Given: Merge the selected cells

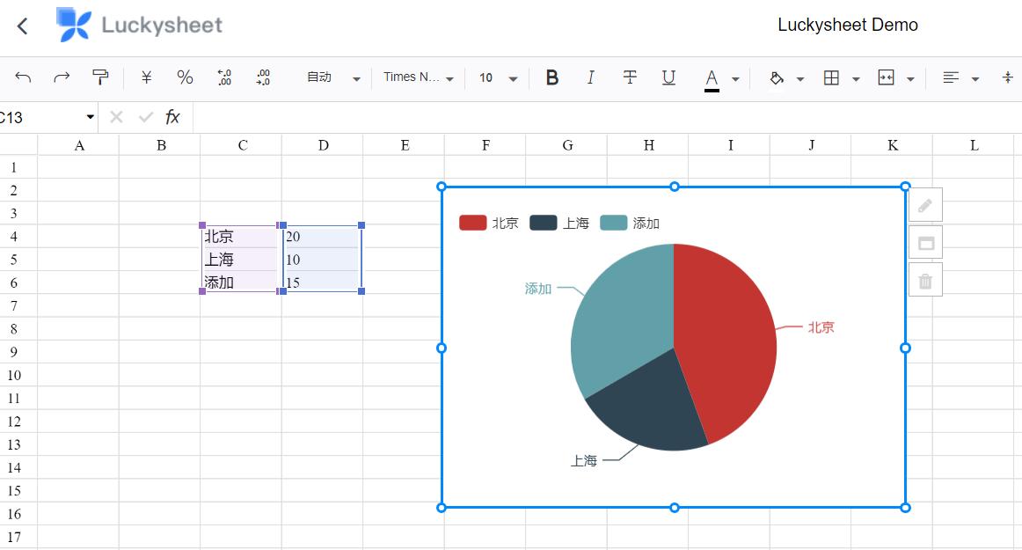Looking at the screenshot, I should click(886, 78).
